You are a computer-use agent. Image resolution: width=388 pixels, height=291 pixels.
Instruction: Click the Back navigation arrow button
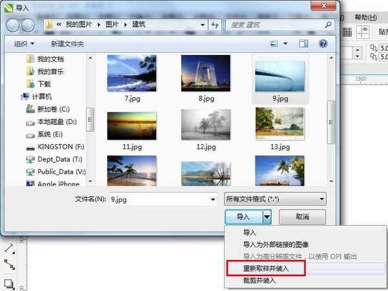click(x=12, y=25)
